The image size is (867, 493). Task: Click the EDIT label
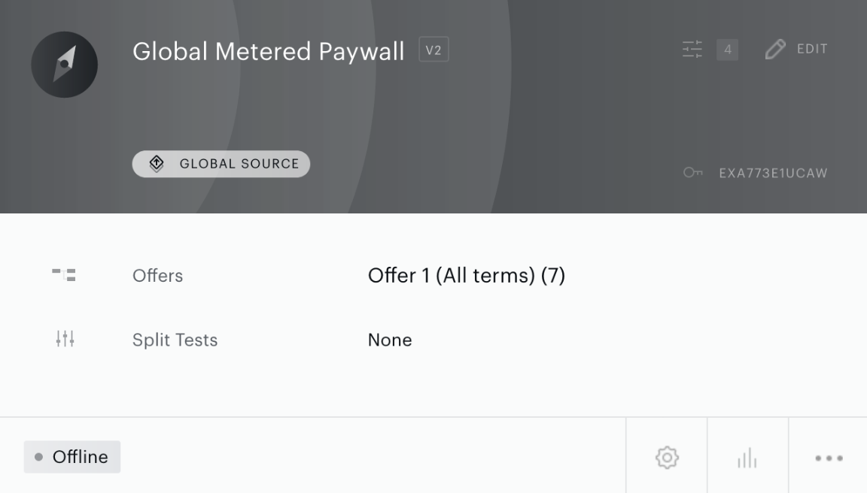(x=812, y=49)
